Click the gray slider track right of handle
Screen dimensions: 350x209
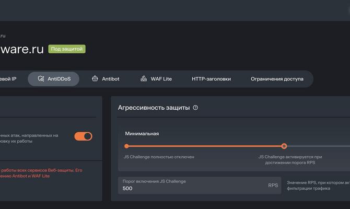click(x=319, y=146)
